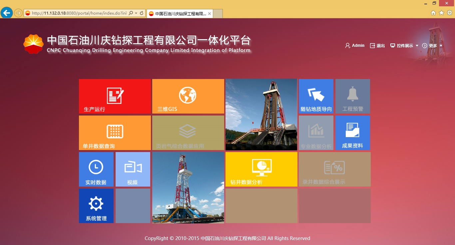Open 成果资料 document icon tile
The width and height of the screenshot is (455, 245).
pos(352,130)
